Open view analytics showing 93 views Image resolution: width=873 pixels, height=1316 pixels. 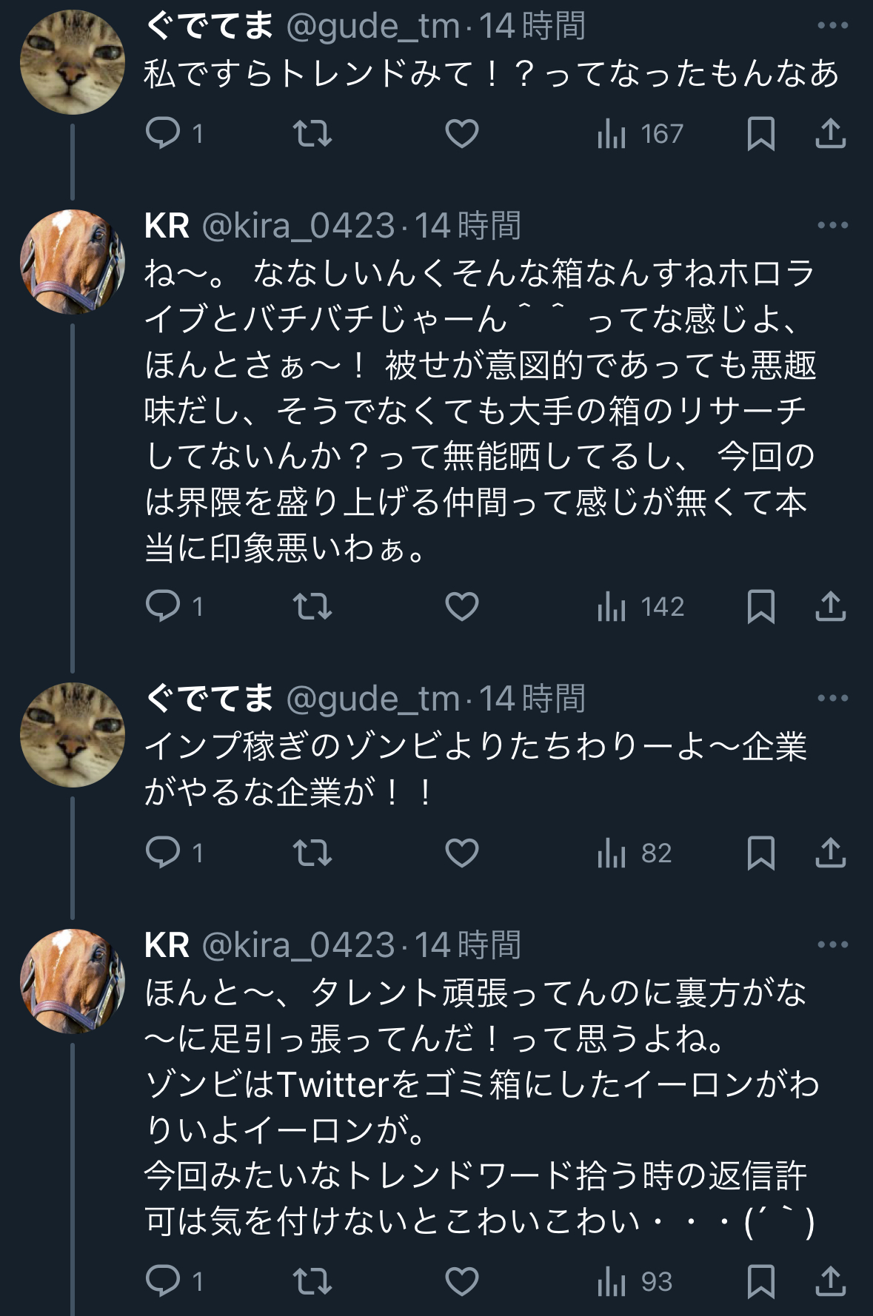(x=635, y=1282)
